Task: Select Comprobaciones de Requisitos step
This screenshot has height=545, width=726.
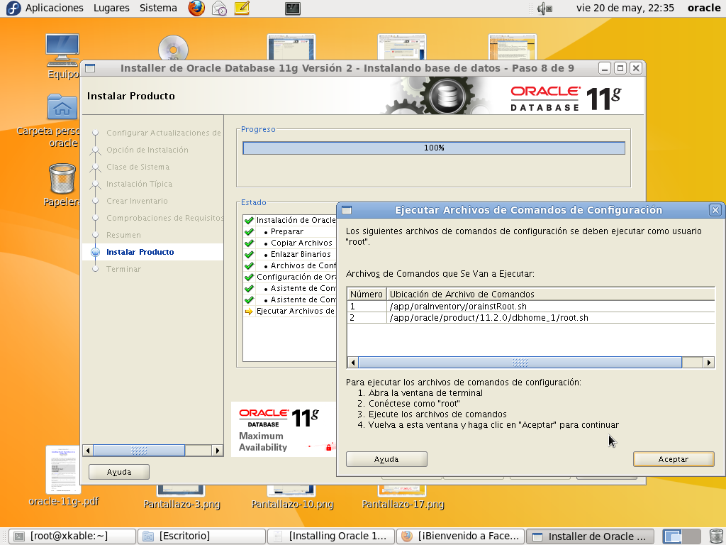Action: coord(164,218)
